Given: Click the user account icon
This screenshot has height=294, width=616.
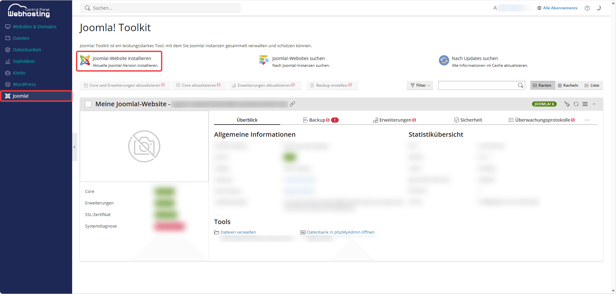Looking at the screenshot, I should coord(495,8).
